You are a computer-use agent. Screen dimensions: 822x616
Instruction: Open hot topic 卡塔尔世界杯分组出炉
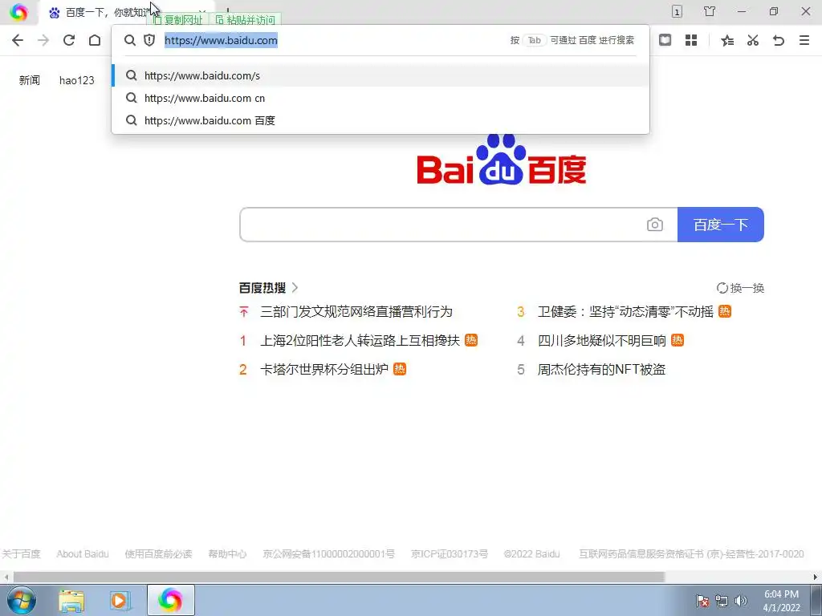pos(324,369)
